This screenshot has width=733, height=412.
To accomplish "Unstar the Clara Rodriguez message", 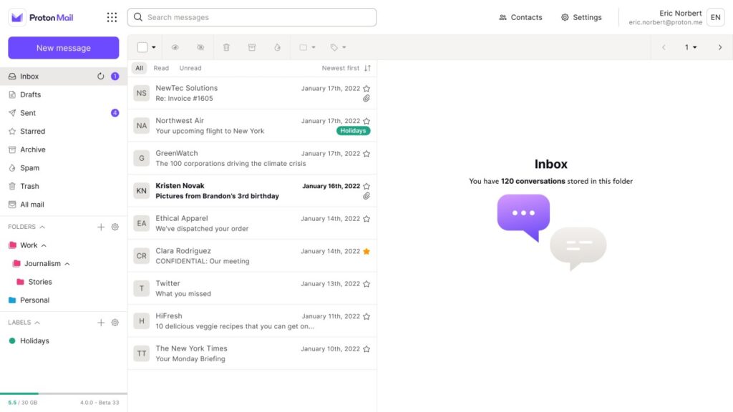I will coord(366,251).
